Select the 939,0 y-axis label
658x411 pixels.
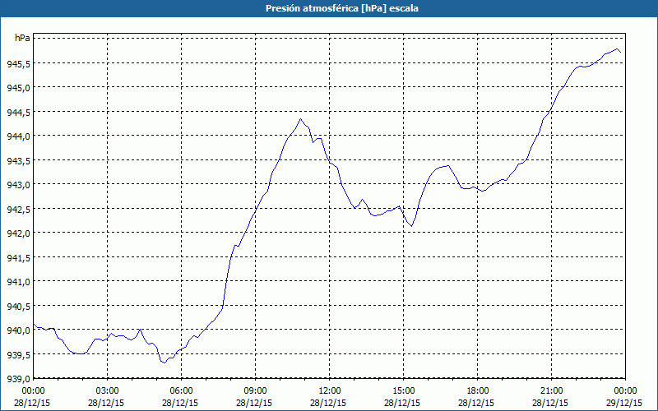(16, 379)
